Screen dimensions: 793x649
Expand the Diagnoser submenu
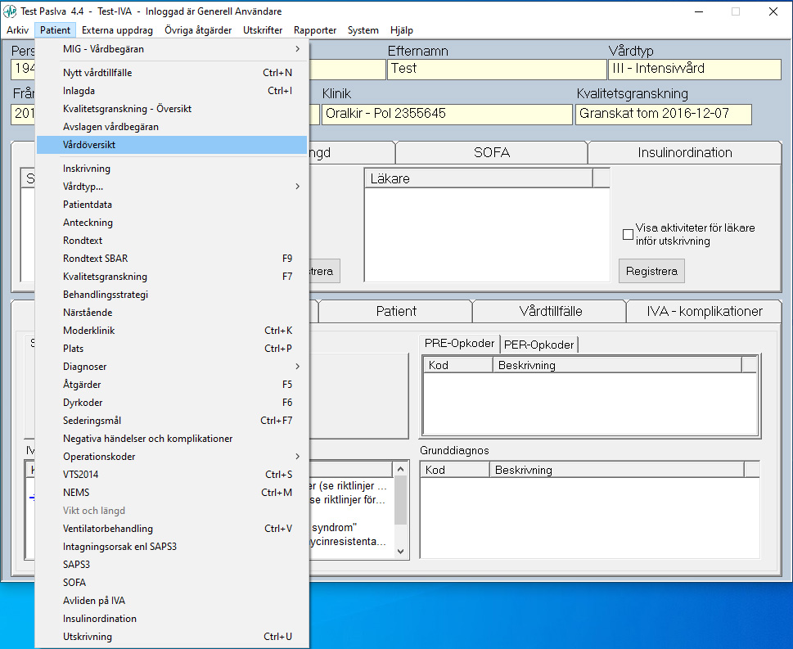pos(172,367)
